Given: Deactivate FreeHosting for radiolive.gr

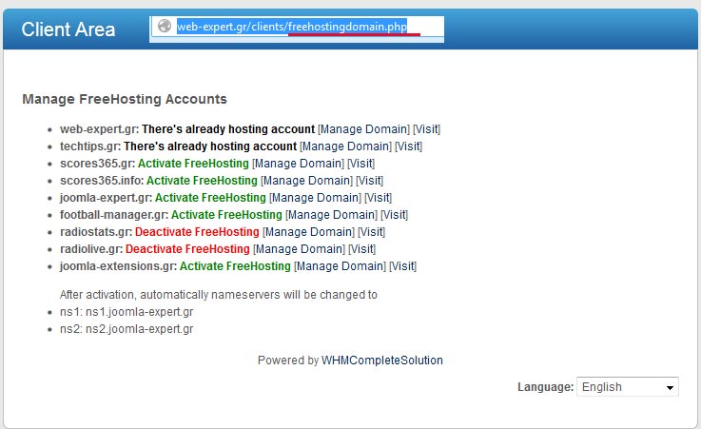Looking at the screenshot, I should tap(187, 249).
